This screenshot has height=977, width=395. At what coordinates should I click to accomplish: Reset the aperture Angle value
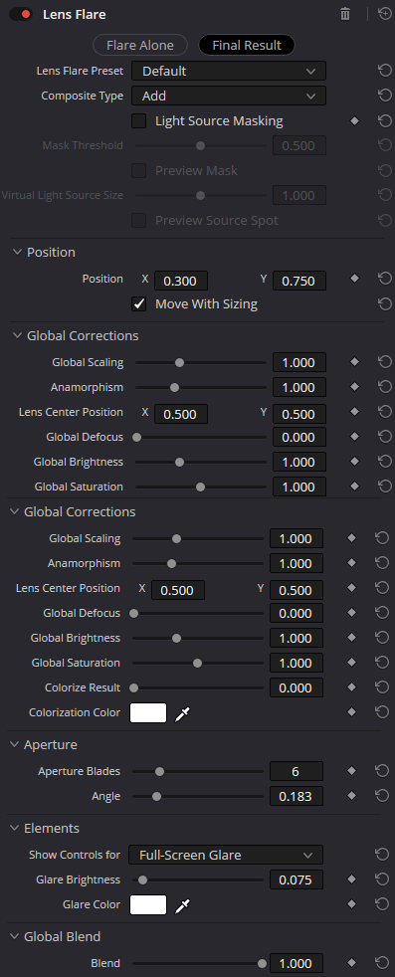(x=381, y=796)
